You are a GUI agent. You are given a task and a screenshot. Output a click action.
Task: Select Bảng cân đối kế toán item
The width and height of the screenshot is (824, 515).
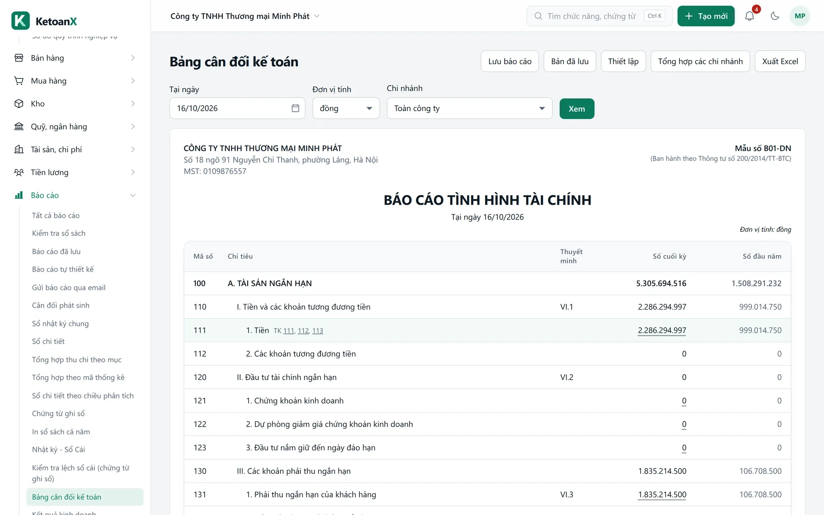pyautogui.click(x=85, y=497)
